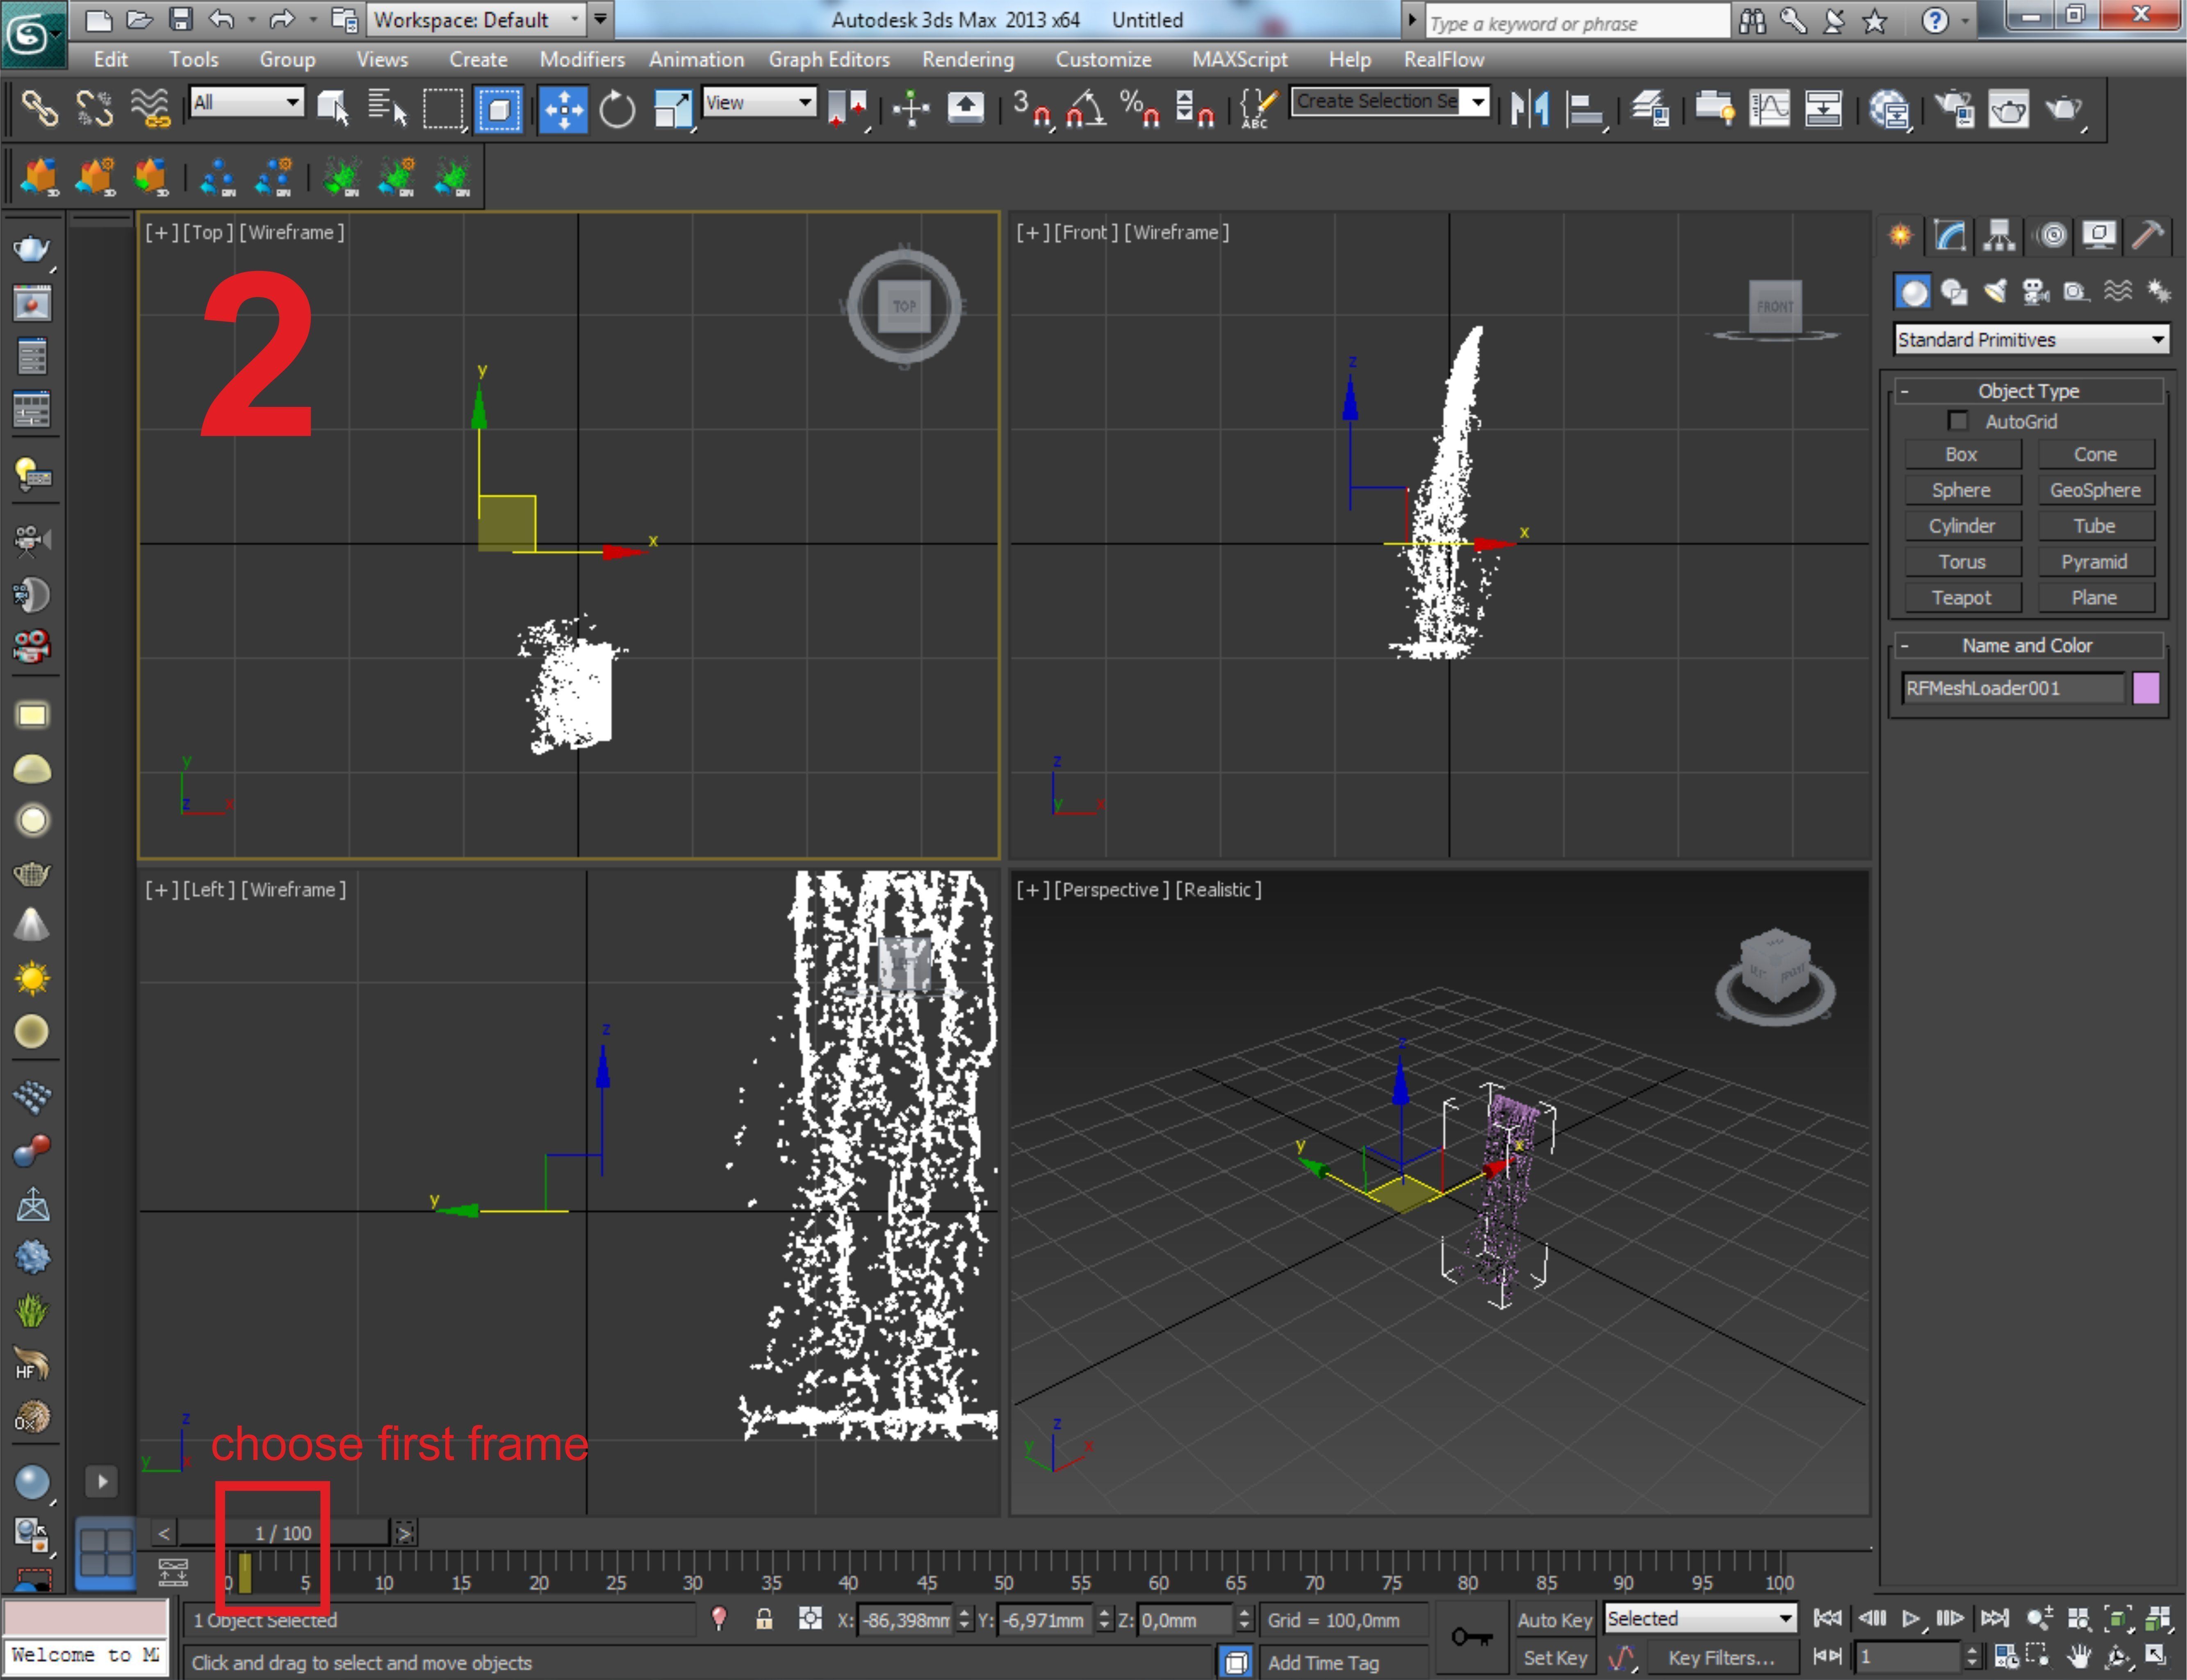The image size is (2187, 1680).
Task: Select the Rectangular Selection Region tool
Action: coord(443,108)
